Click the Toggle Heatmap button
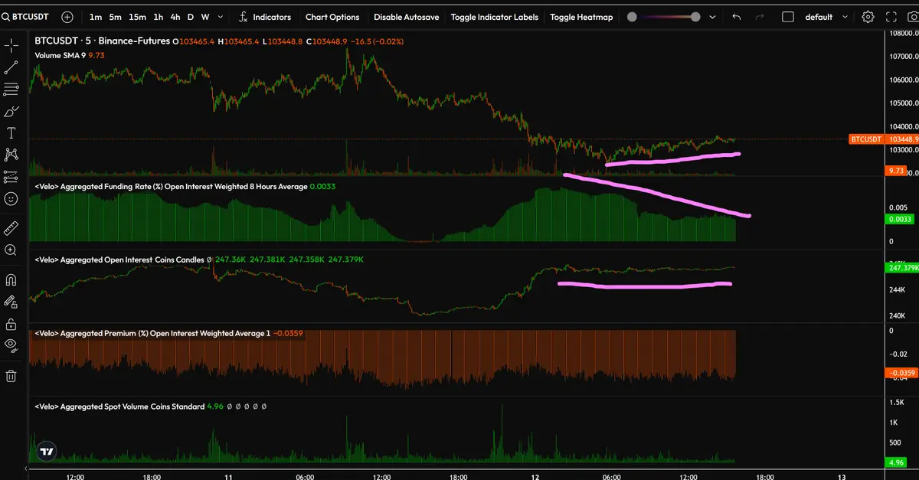 coord(581,17)
